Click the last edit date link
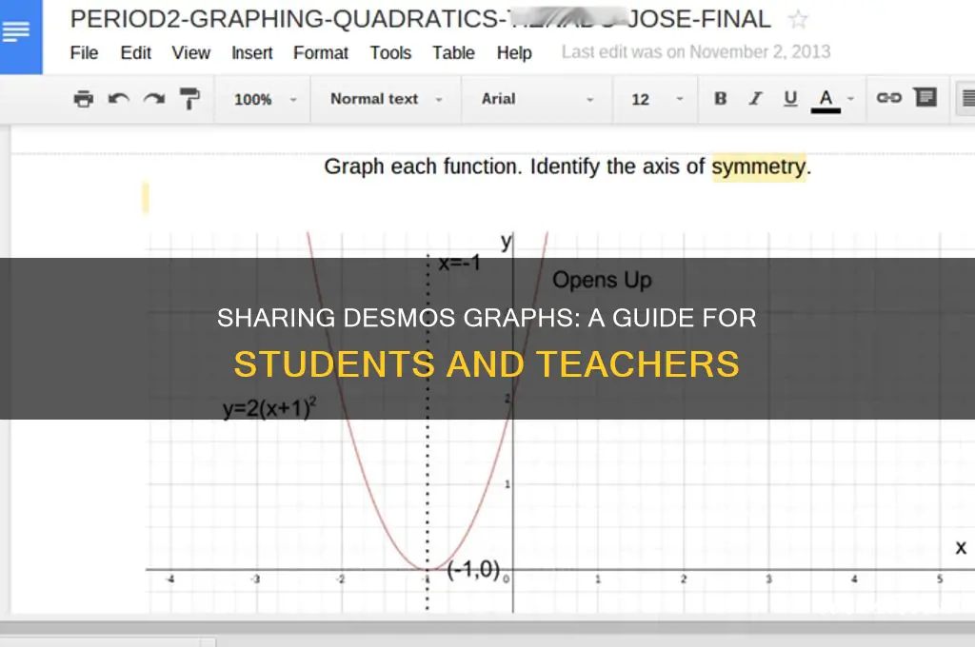The height and width of the screenshot is (647, 975). coord(696,51)
